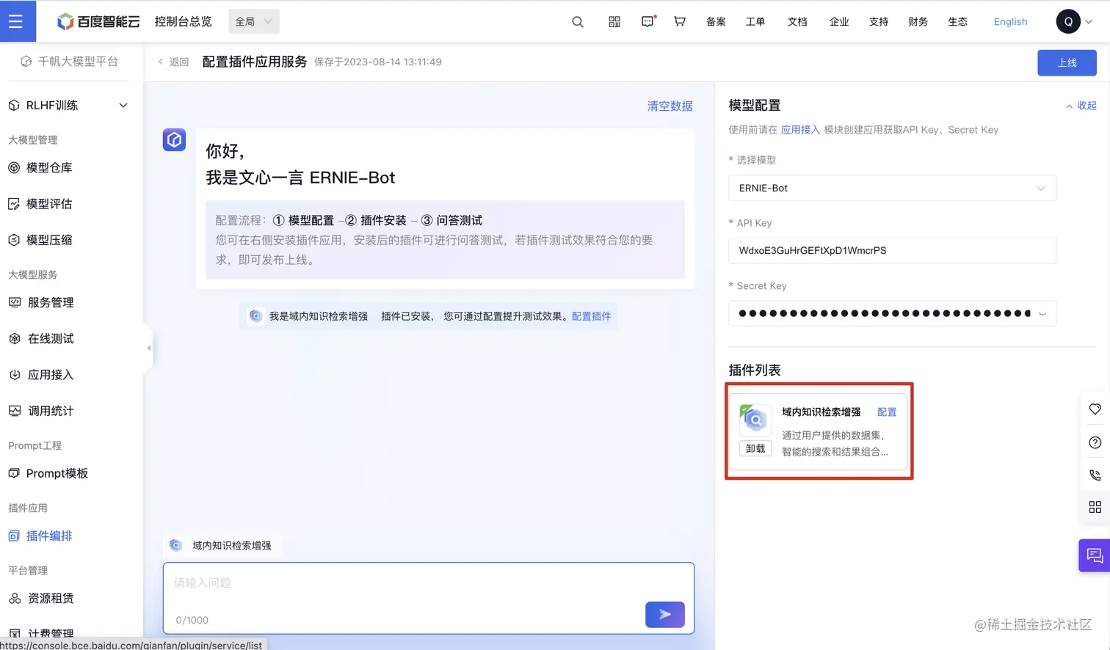The width and height of the screenshot is (1110, 650).
Task: Click the send arrow button
Action: (665, 615)
